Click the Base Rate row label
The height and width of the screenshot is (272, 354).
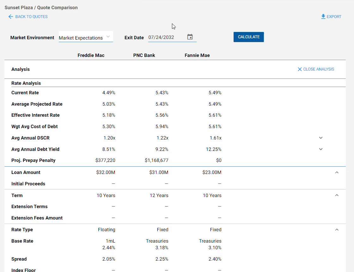(x=22, y=241)
